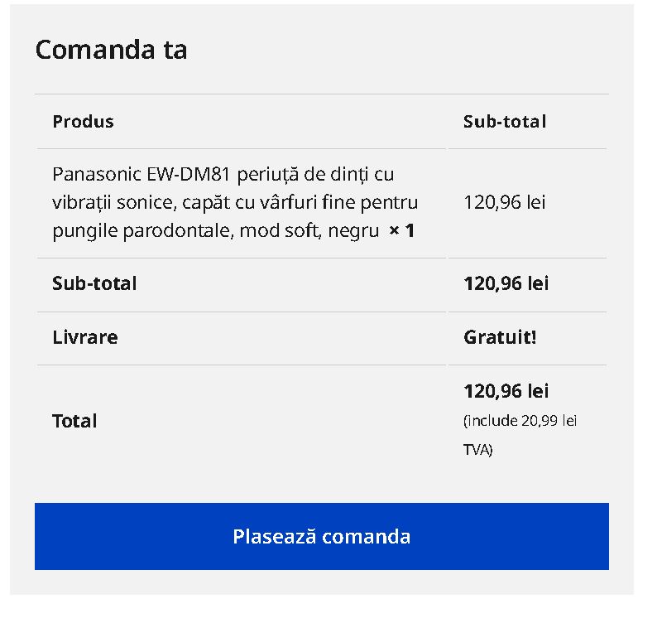Screen dimensions: 662x628
Task: Select the Comanda ta heading
Action: [x=111, y=50]
